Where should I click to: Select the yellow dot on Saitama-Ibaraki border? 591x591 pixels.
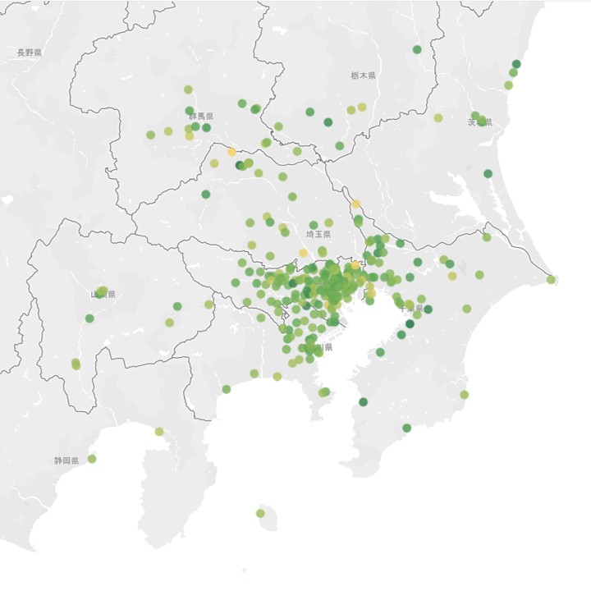pos(355,204)
